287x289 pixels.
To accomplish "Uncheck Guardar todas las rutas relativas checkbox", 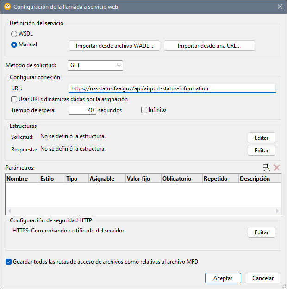I will 9,262.
